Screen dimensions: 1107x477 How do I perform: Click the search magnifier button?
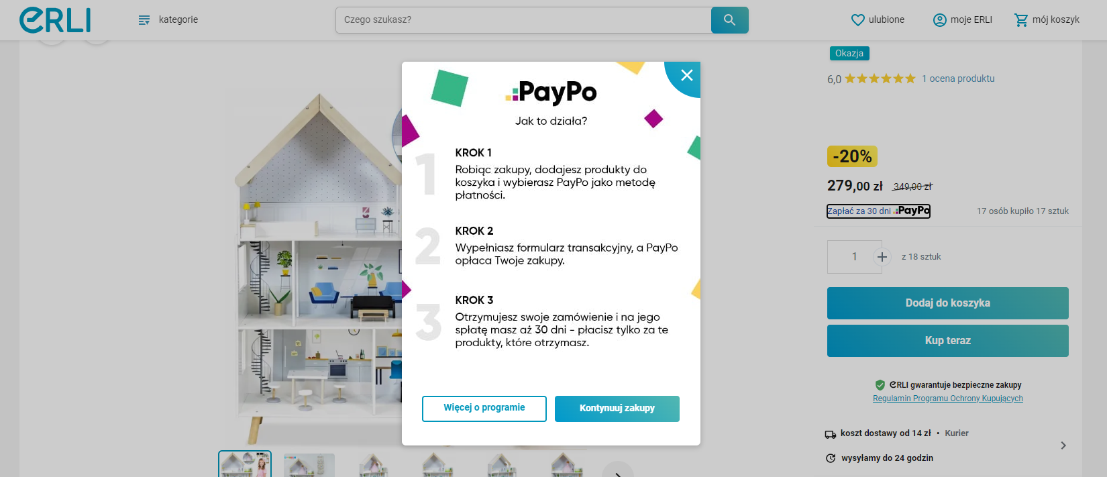point(729,20)
